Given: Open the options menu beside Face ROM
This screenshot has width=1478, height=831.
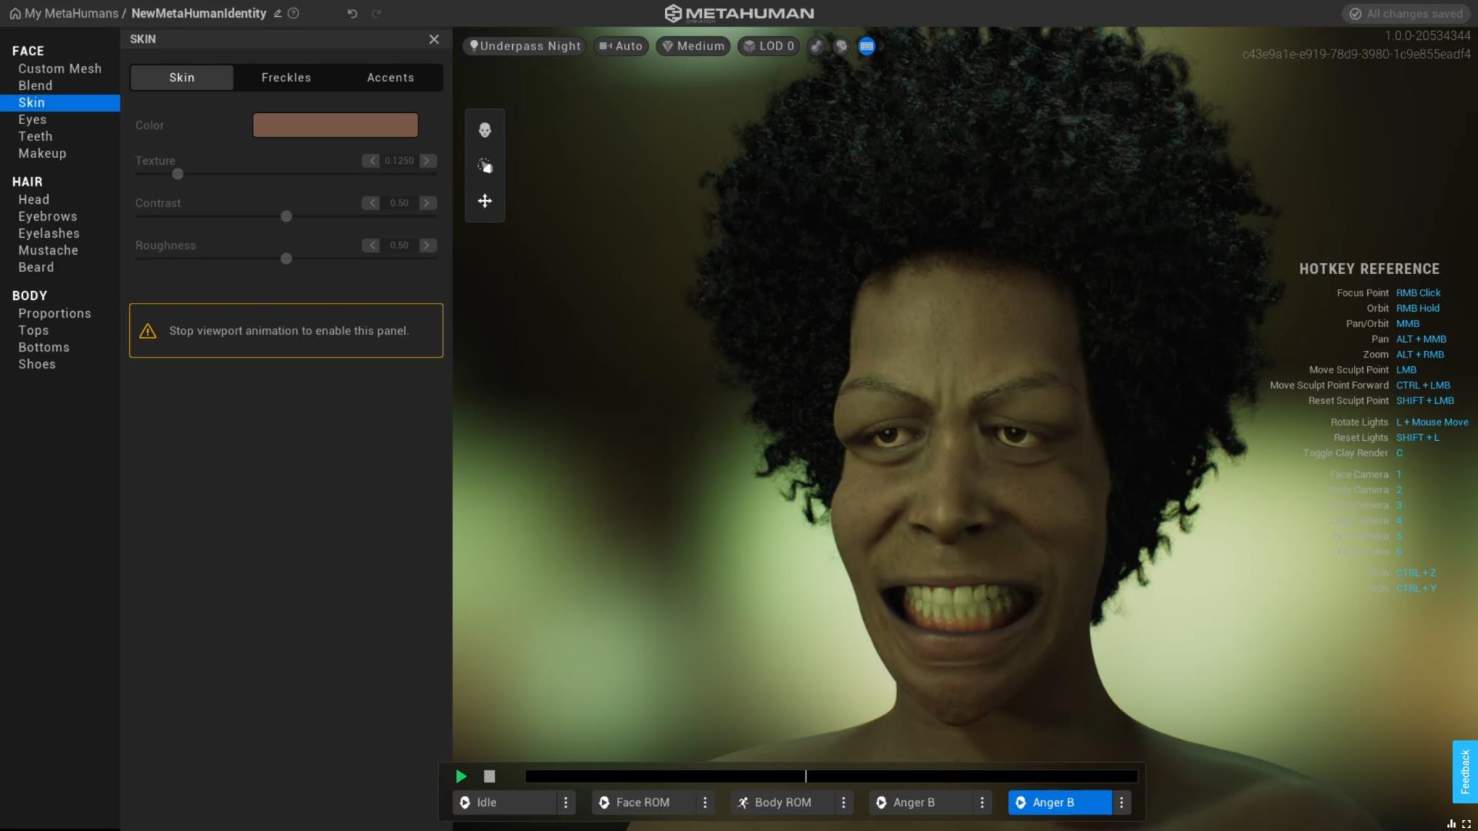Looking at the screenshot, I should [x=705, y=802].
